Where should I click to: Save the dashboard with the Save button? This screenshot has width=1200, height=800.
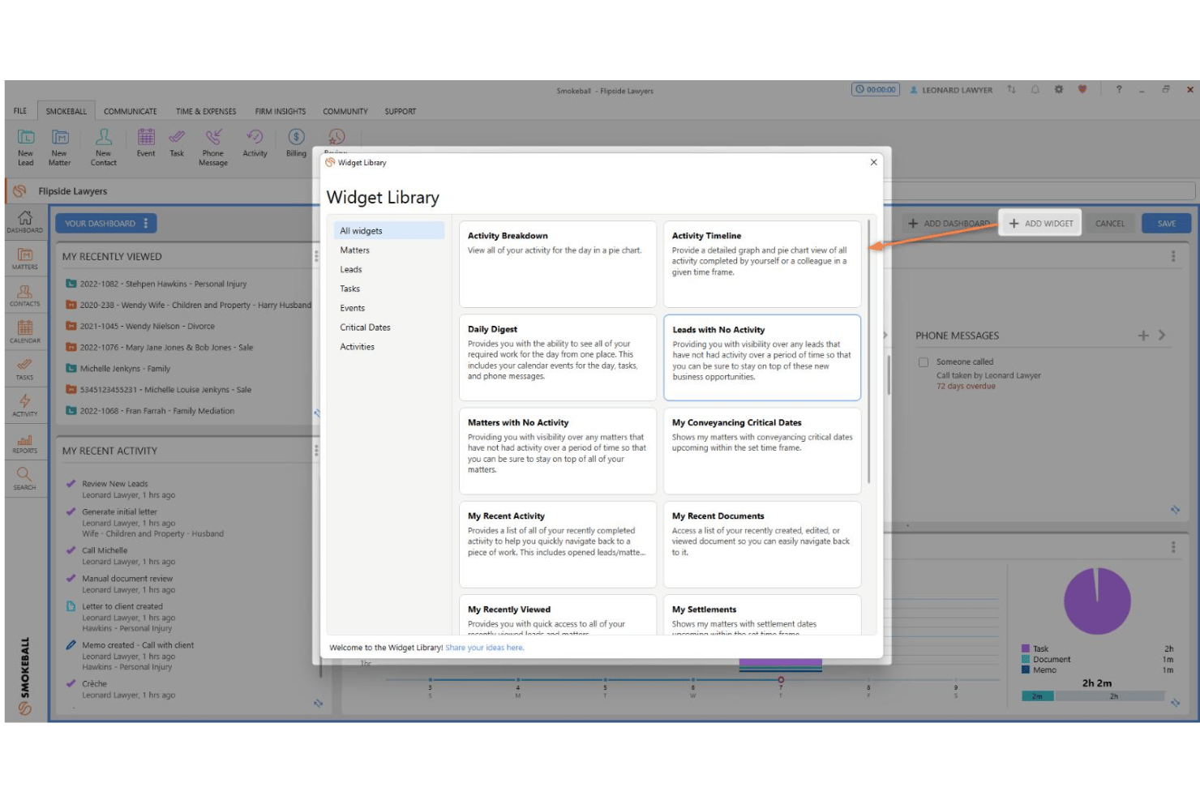coord(1166,224)
